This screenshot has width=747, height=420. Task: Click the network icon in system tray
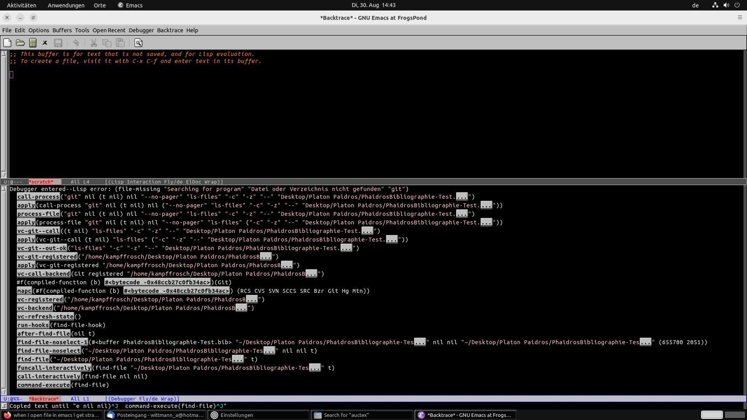[715, 5]
